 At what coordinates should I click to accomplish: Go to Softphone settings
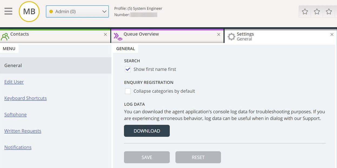coord(15,115)
